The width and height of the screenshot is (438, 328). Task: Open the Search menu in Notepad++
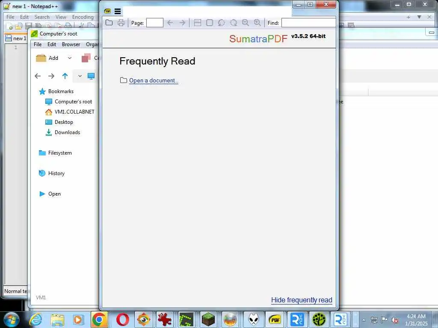click(x=42, y=17)
